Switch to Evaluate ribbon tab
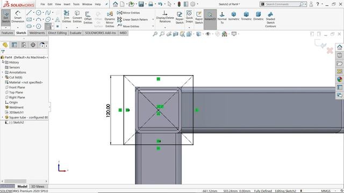 coord(75,33)
